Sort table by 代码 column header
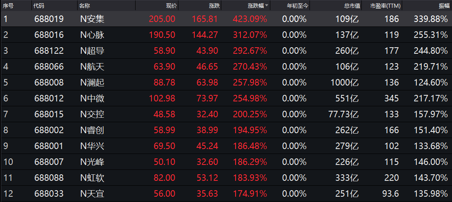The height and width of the screenshot is (202, 452). pos(39,6)
